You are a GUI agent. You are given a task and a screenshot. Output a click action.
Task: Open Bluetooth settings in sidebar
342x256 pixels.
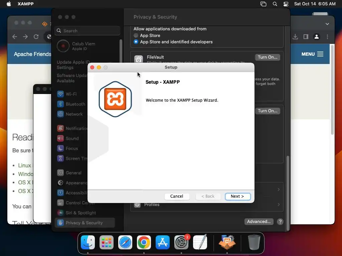(x=71, y=104)
